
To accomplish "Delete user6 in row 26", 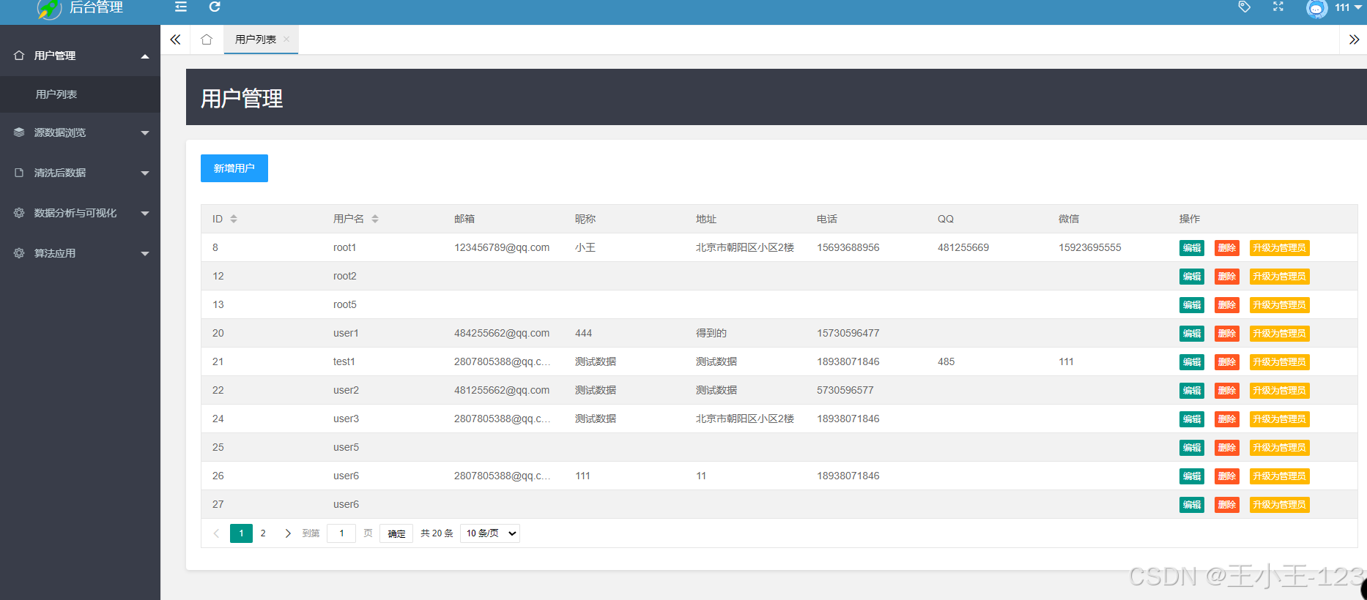I will pyautogui.click(x=1227, y=476).
